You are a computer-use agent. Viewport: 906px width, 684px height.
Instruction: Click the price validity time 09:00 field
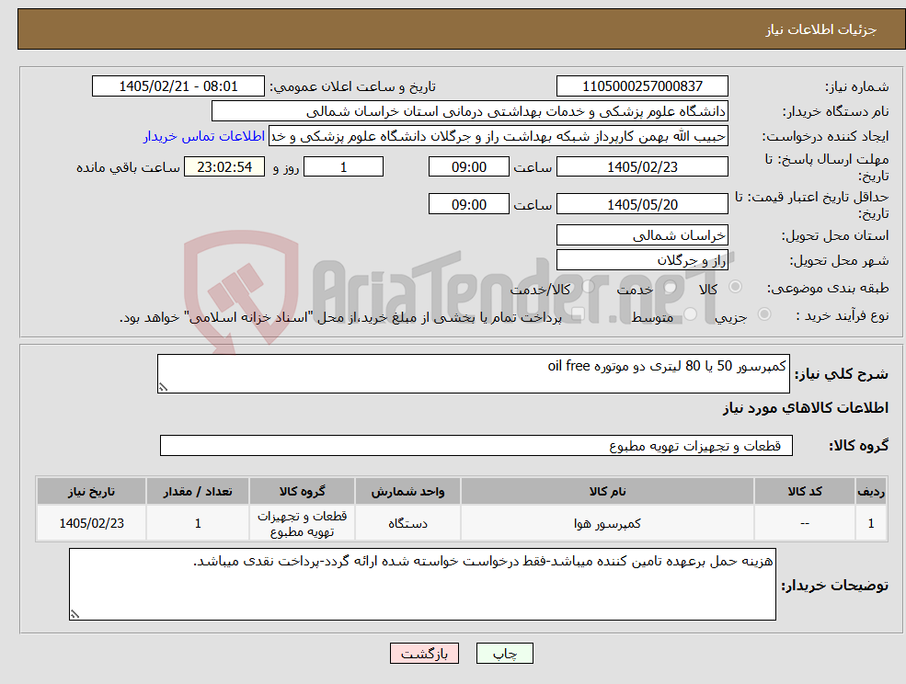468,204
